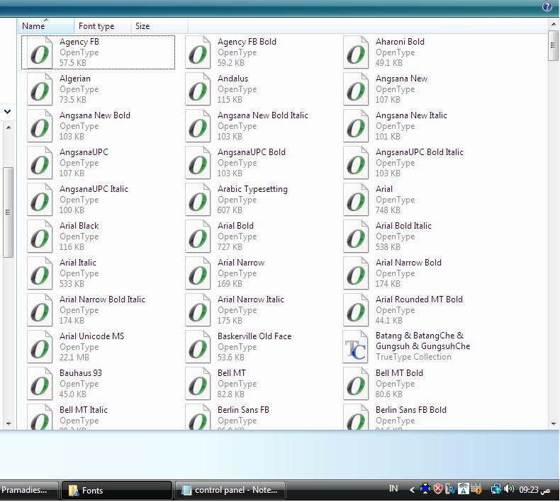Select the Arial Black font icon
The image size is (560, 502).
pyautogui.click(x=40, y=236)
